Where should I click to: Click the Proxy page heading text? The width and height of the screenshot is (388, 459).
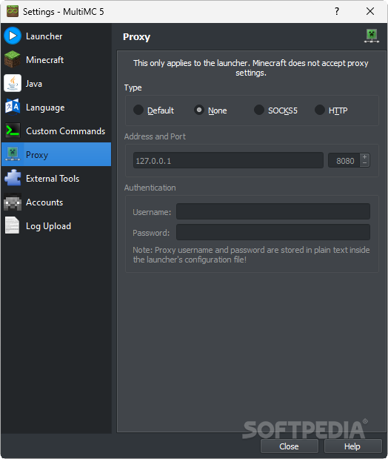136,37
